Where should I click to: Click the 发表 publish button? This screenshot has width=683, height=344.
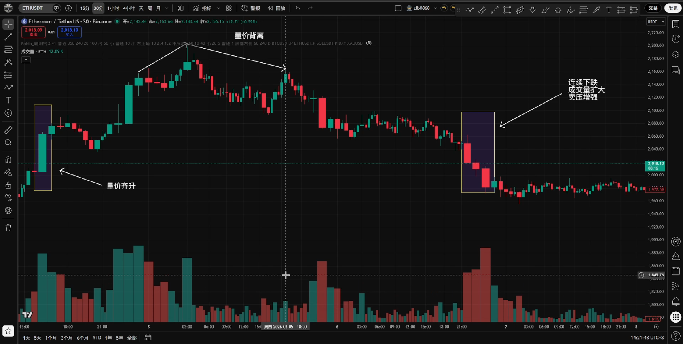pyautogui.click(x=673, y=8)
